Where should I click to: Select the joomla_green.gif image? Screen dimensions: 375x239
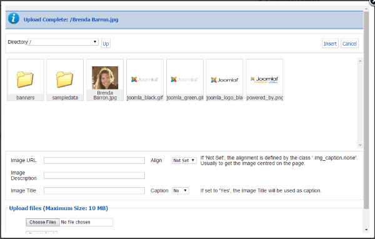click(185, 79)
